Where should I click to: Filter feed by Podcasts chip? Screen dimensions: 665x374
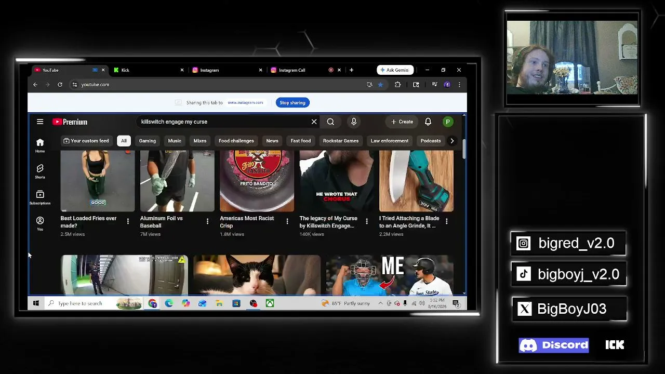[x=431, y=141]
